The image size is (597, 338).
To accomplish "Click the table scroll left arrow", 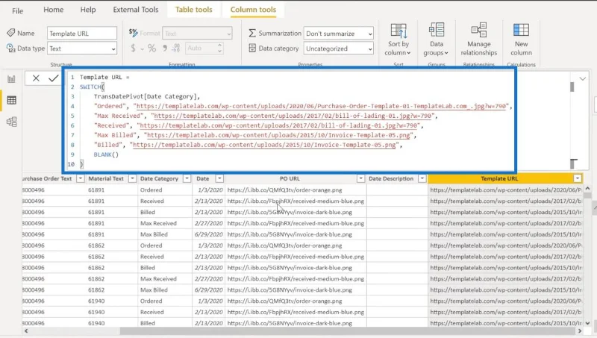I will coord(26,331).
